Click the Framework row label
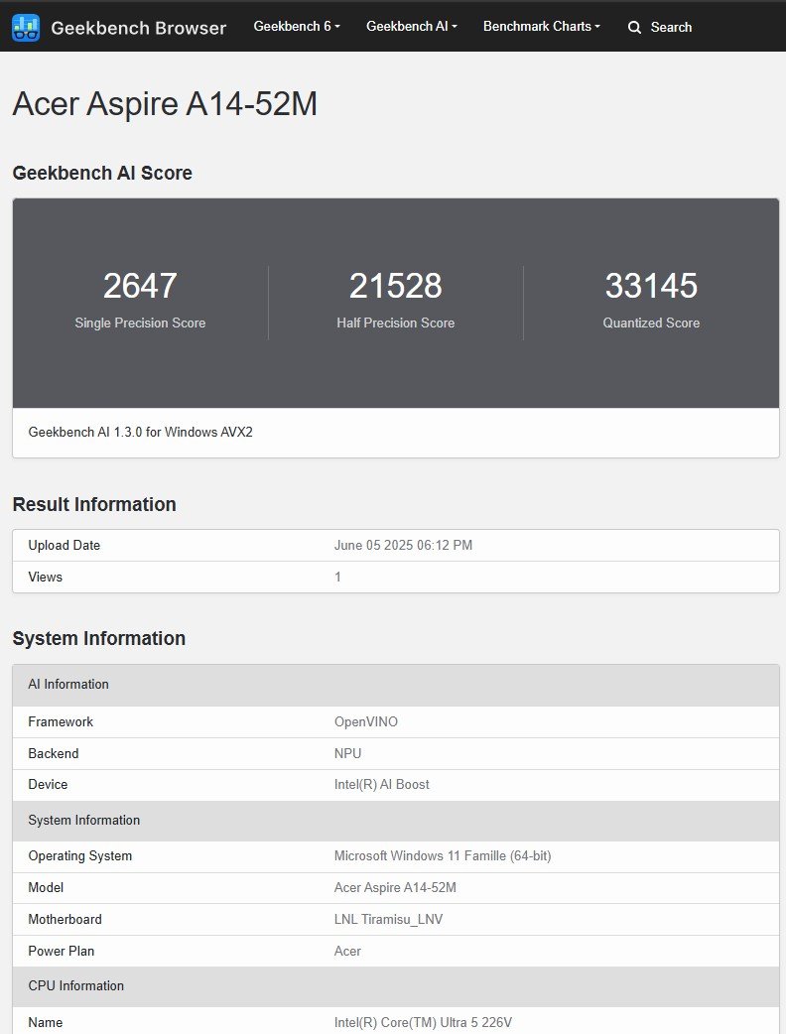 click(x=61, y=722)
